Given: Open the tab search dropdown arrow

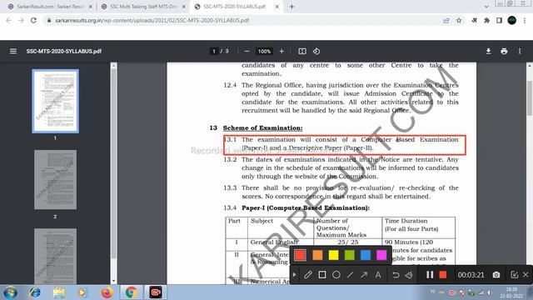Looking at the screenshot, I should (x=486, y=7).
